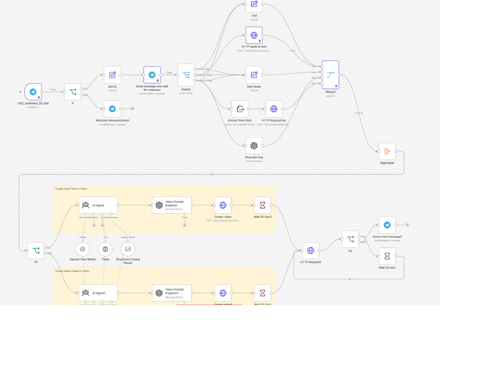Select the 'Create video Text-to-Video' sticky note title
The image size is (496, 372).
point(71,189)
